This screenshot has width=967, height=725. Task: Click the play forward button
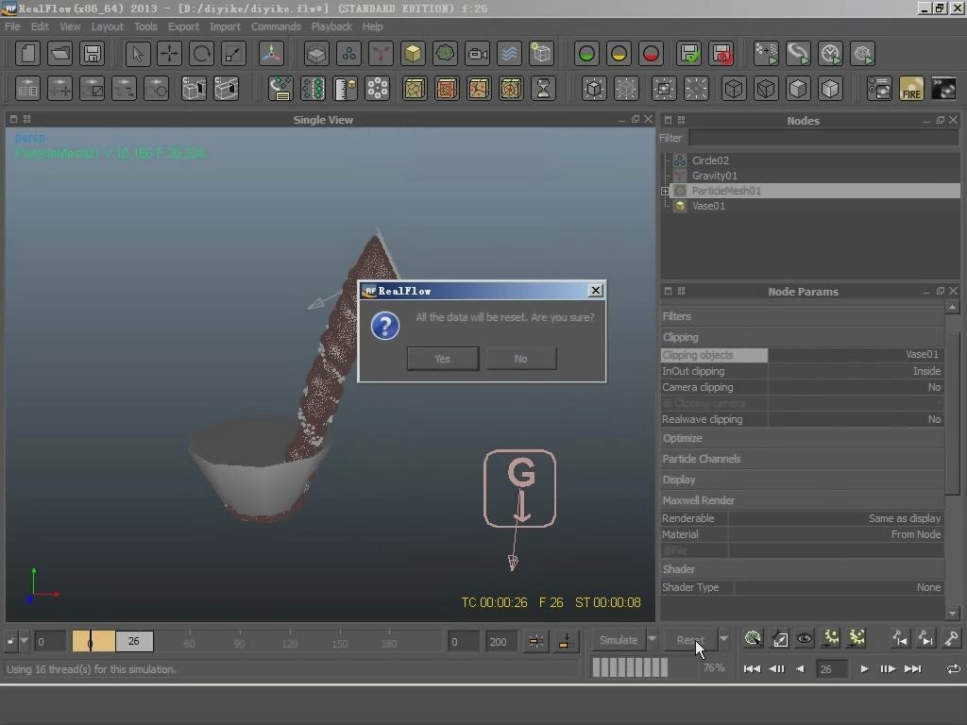pos(865,669)
